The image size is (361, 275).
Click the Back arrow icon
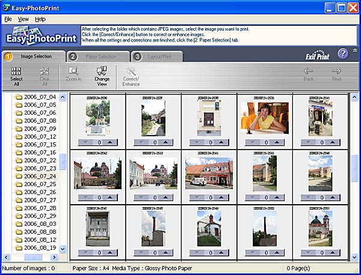tap(308, 71)
